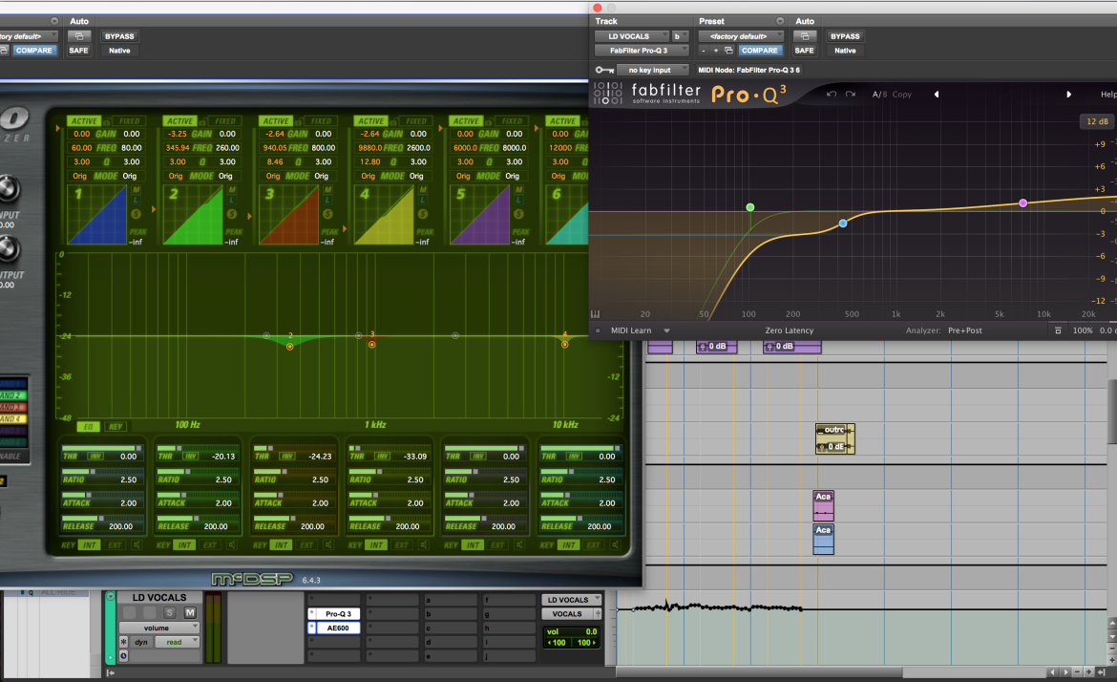Select the green EQ band node
This screenshot has width=1117, height=682.
tap(750, 207)
